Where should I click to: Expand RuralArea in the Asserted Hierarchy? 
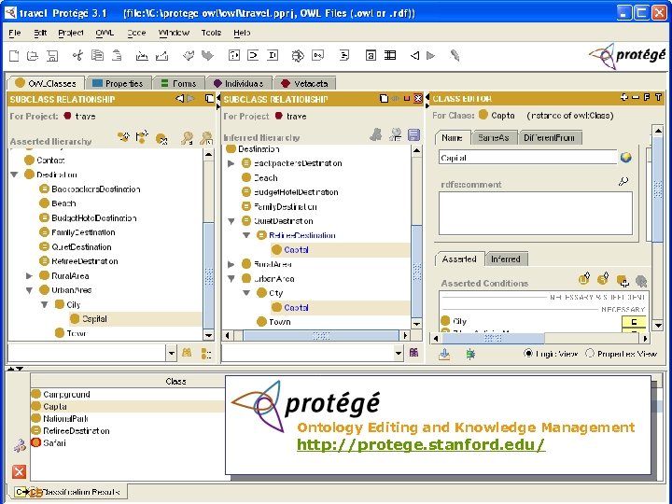29,276
